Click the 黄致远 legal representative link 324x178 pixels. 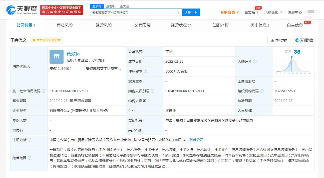click(74, 54)
